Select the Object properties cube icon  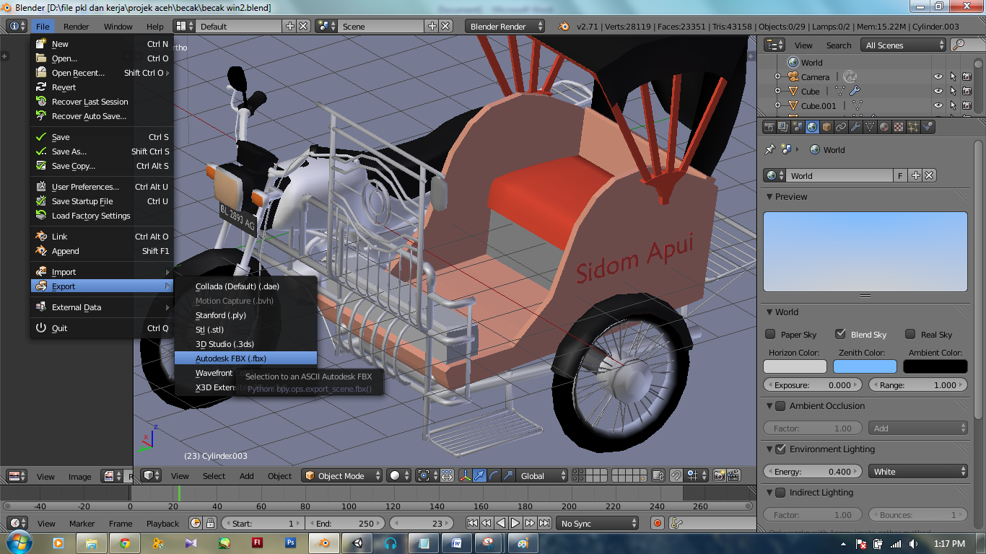tap(827, 126)
